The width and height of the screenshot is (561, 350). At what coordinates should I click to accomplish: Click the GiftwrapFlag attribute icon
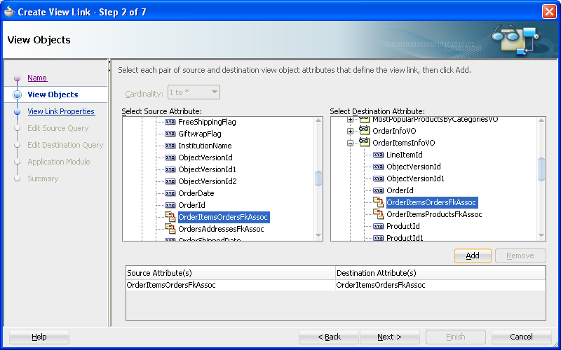[170, 134]
